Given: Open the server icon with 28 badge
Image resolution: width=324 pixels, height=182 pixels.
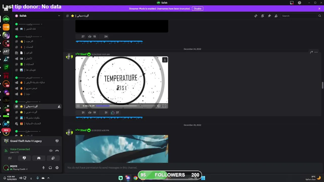Looking at the screenshot, I should tap(6, 84).
